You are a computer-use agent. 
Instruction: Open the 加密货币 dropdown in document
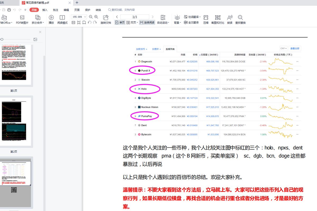pyautogui.click(x=142, y=49)
